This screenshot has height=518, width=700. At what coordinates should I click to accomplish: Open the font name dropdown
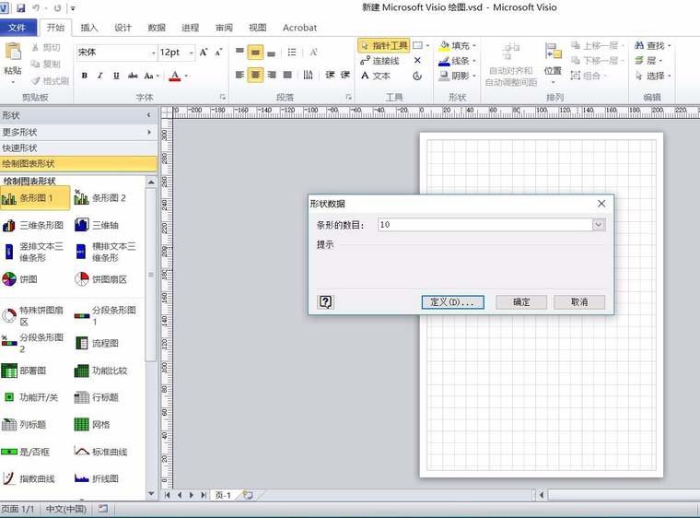(153, 53)
